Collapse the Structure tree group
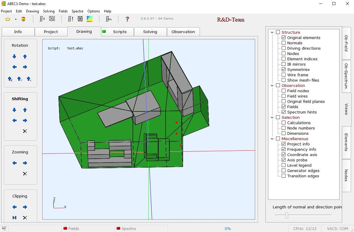354x232 pixels. pyautogui.click(x=272, y=32)
